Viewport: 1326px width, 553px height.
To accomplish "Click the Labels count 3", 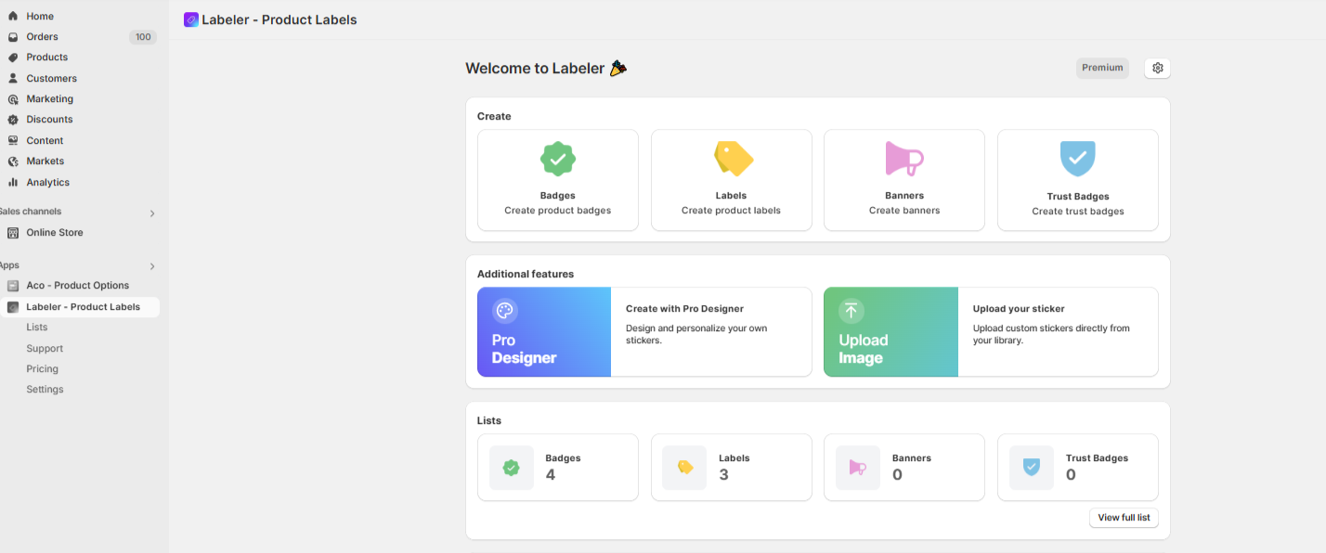I will pos(724,475).
